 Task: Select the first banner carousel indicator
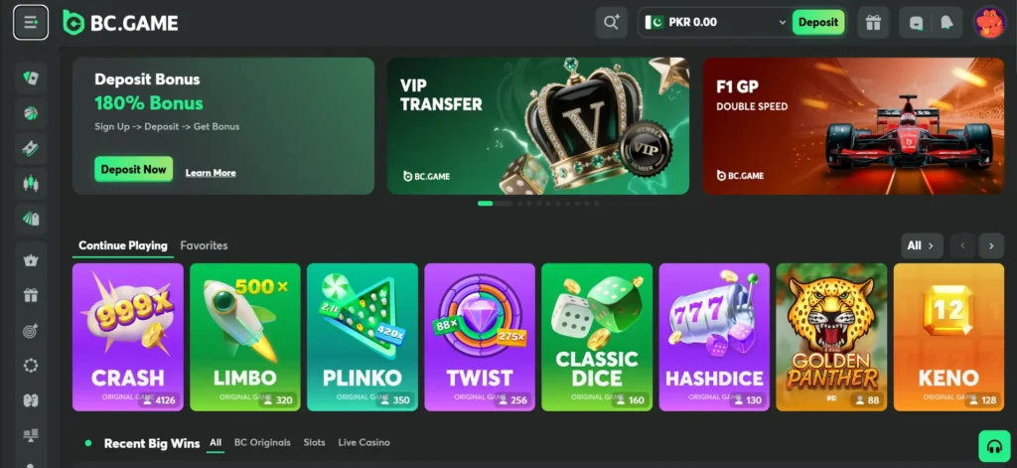(485, 203)
